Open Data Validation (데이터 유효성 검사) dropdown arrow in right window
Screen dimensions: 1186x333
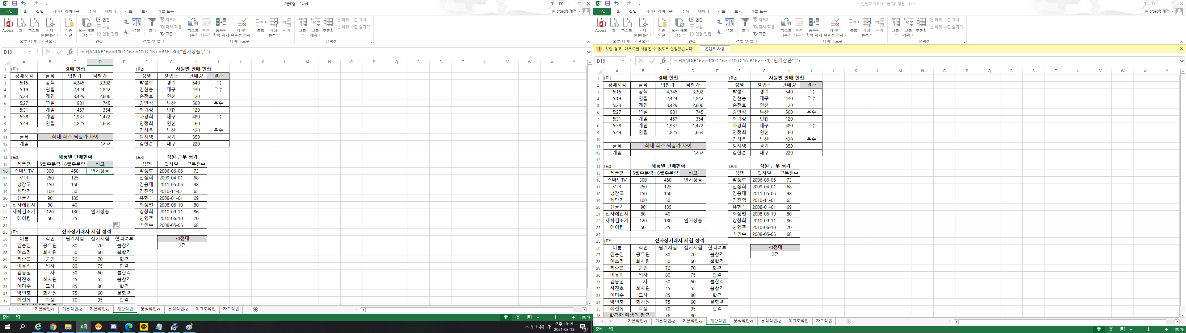click(845, 35)
